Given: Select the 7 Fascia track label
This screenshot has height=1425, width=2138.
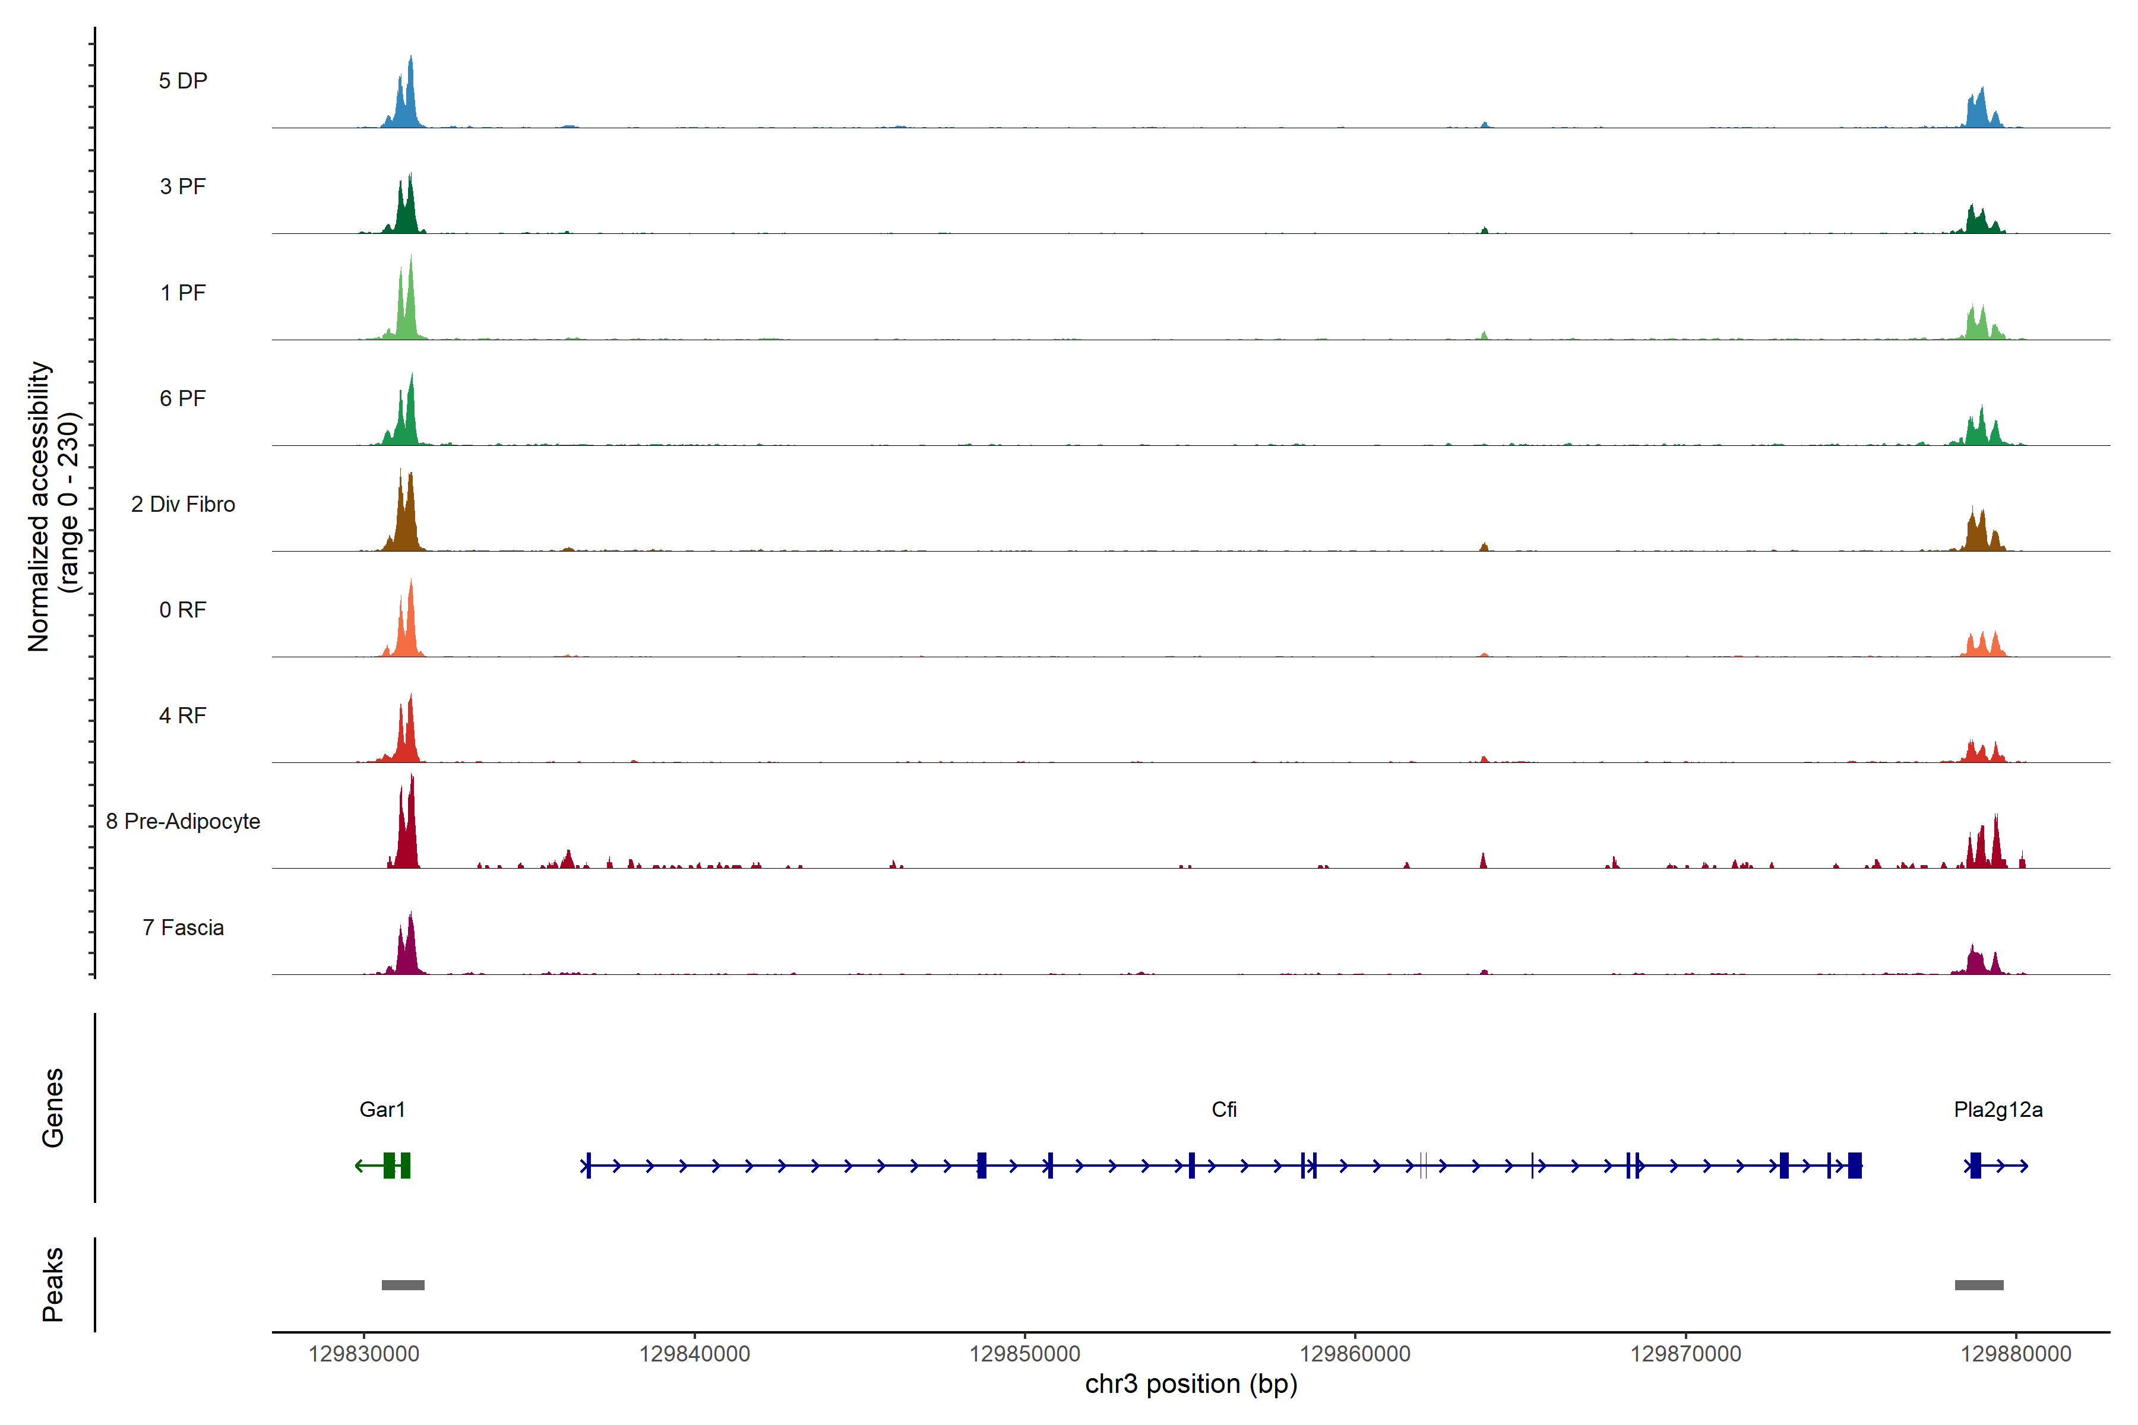Looking at the screenshot, I should coord(183,928).
